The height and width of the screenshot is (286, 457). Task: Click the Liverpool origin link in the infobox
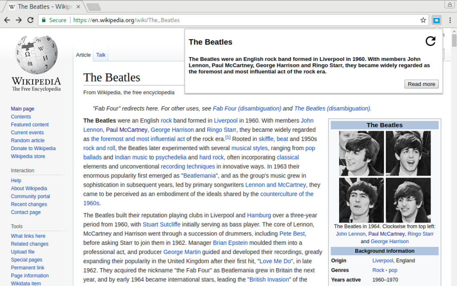pos(382,261)
